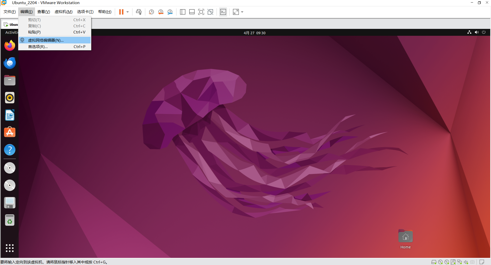Launch Firefox from the Ubuntu dock
Viewport: 491px width, 265px height.
click(10, 45)
